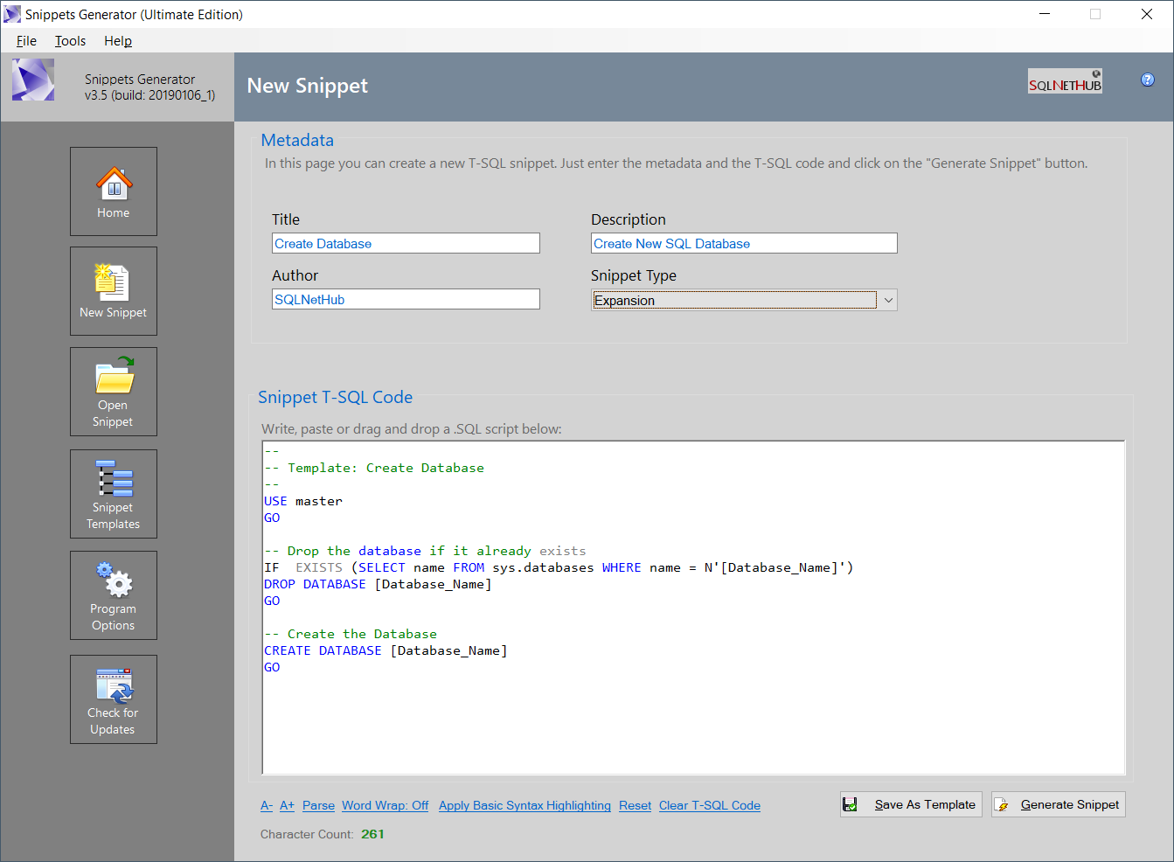The image size is (1174, 862).
Task: Click the Title input field
Action: click(406, 243)
